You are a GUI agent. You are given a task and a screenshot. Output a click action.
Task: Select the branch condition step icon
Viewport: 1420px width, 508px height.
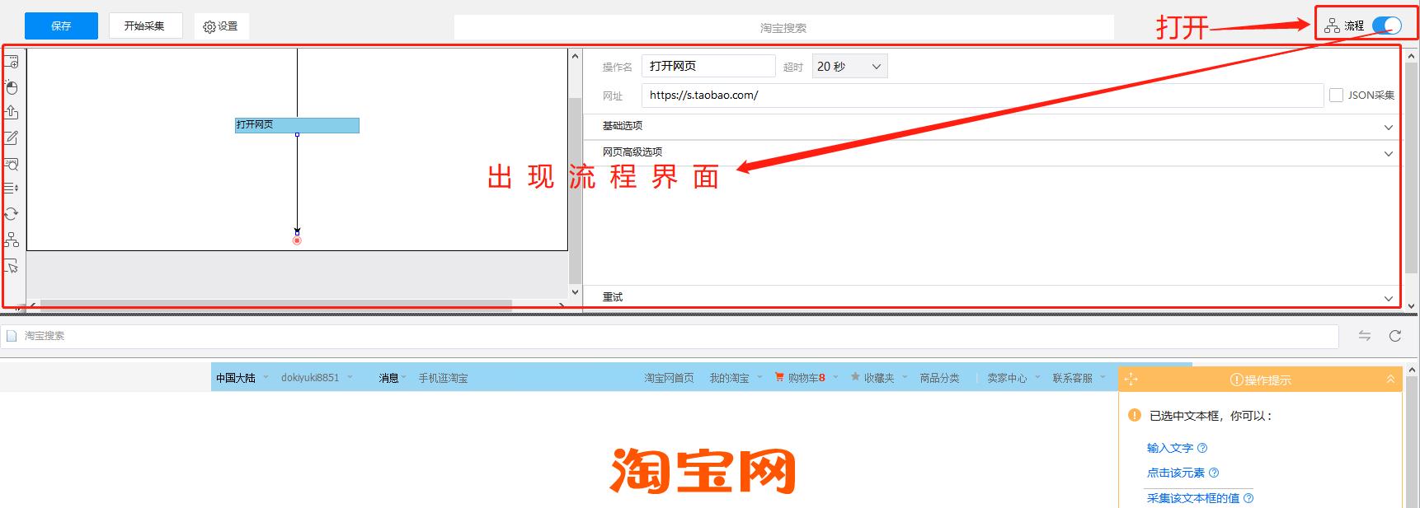(12, 240)
